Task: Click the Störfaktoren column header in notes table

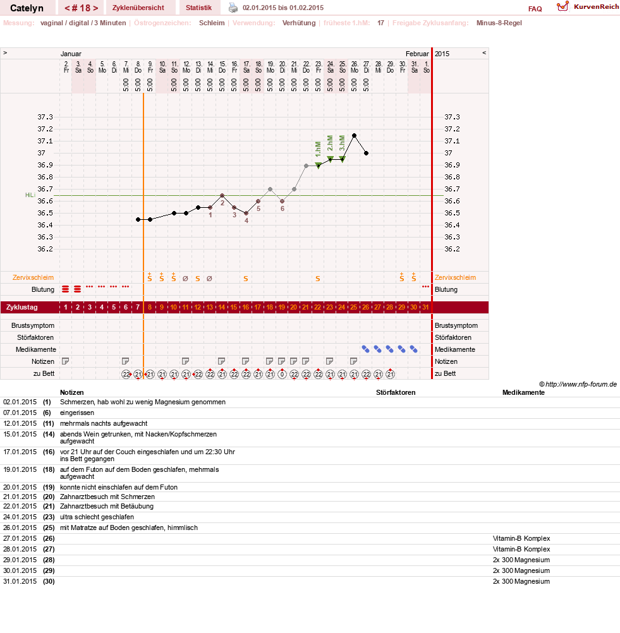Action: [x=396, y=392]
